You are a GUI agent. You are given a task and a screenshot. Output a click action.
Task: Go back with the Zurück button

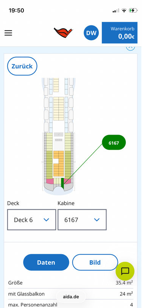pos(22,66)
